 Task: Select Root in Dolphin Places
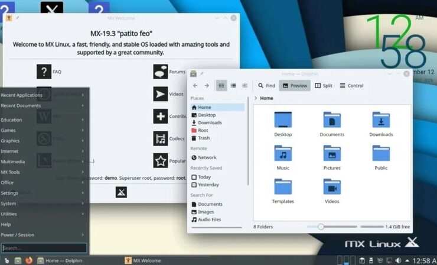tap(217, 130)
